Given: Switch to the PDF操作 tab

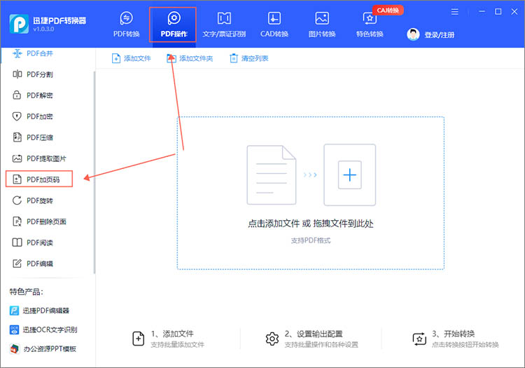Looking at the screenshot, I should click(x=173, y=25).
